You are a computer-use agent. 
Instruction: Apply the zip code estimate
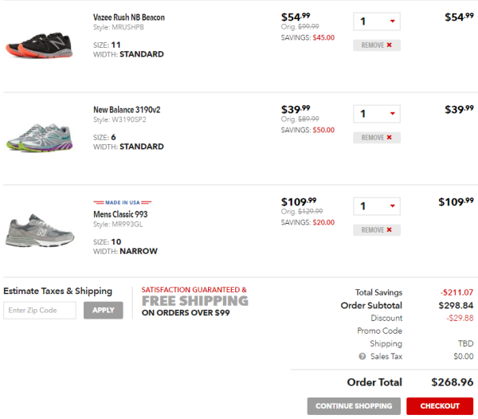(104, 310)
